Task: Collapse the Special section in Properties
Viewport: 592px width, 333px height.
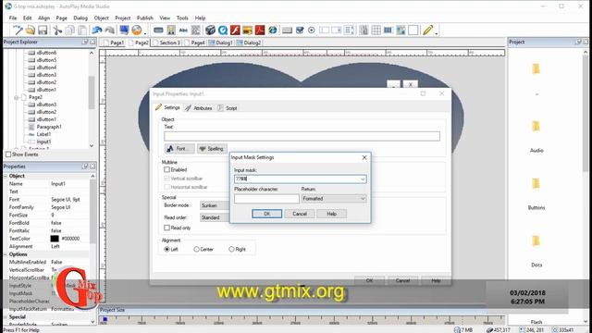Action: [6, 316]
